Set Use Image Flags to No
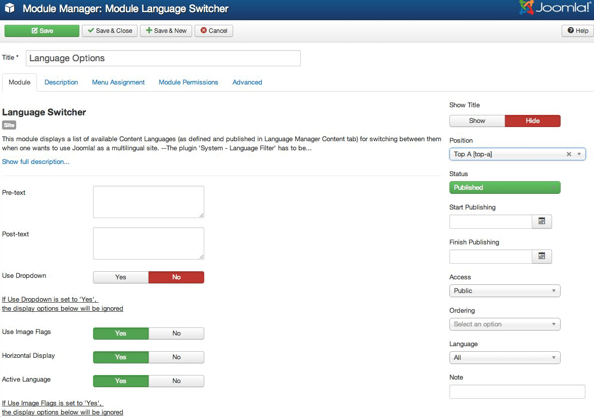This screenshot has height=417, width=594. click(176, 333)
